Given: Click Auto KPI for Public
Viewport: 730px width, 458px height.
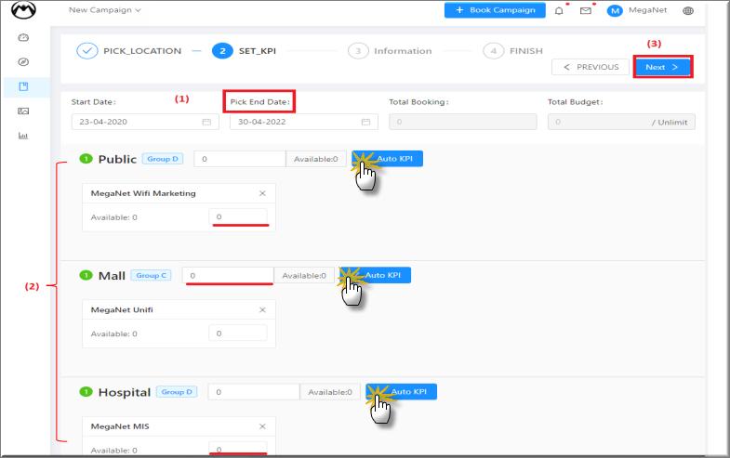Looking at the screenshot, I should [x=388, y=159].
